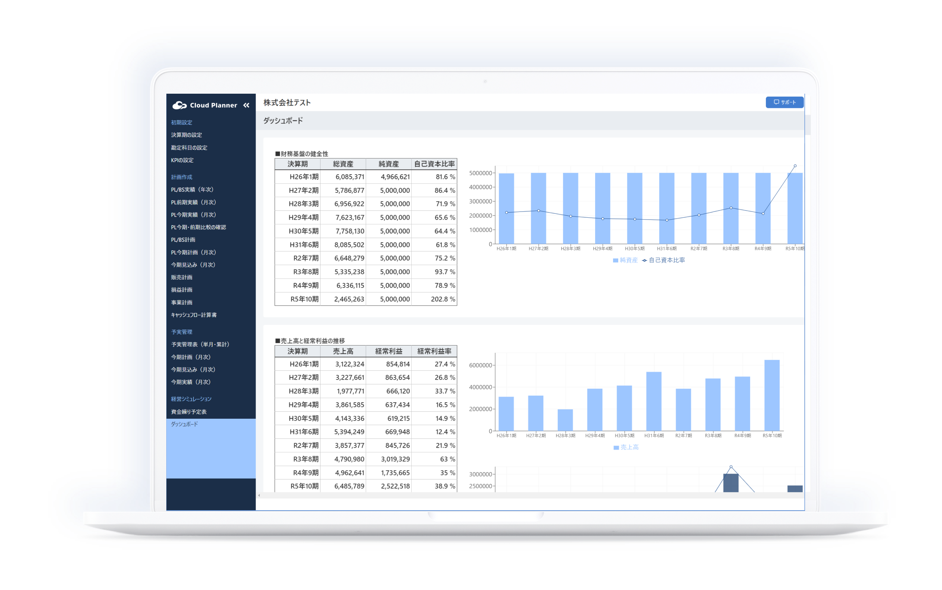Select KPIの設定 in the sidebar
The image size is (942, 590).
182,160
